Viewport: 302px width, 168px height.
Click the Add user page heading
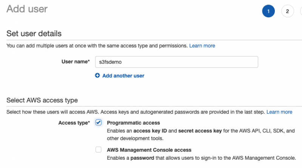tap(27, 9)
